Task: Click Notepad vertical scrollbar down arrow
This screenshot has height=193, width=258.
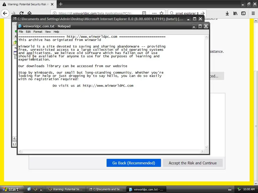Action: (x=206, y=147)
